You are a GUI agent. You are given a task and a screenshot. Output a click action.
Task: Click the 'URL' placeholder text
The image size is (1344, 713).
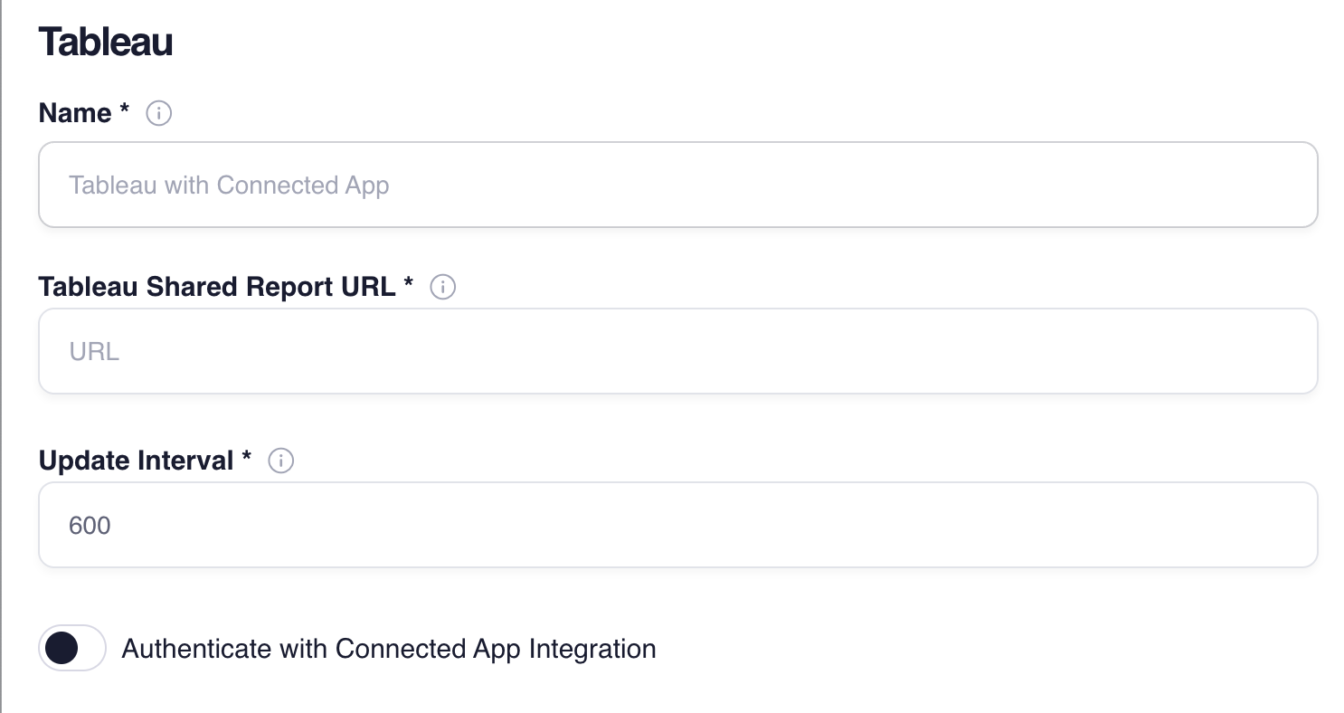pos(94,352)
